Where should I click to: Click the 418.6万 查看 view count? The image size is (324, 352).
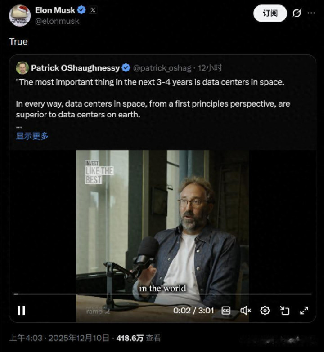point(138,338)
